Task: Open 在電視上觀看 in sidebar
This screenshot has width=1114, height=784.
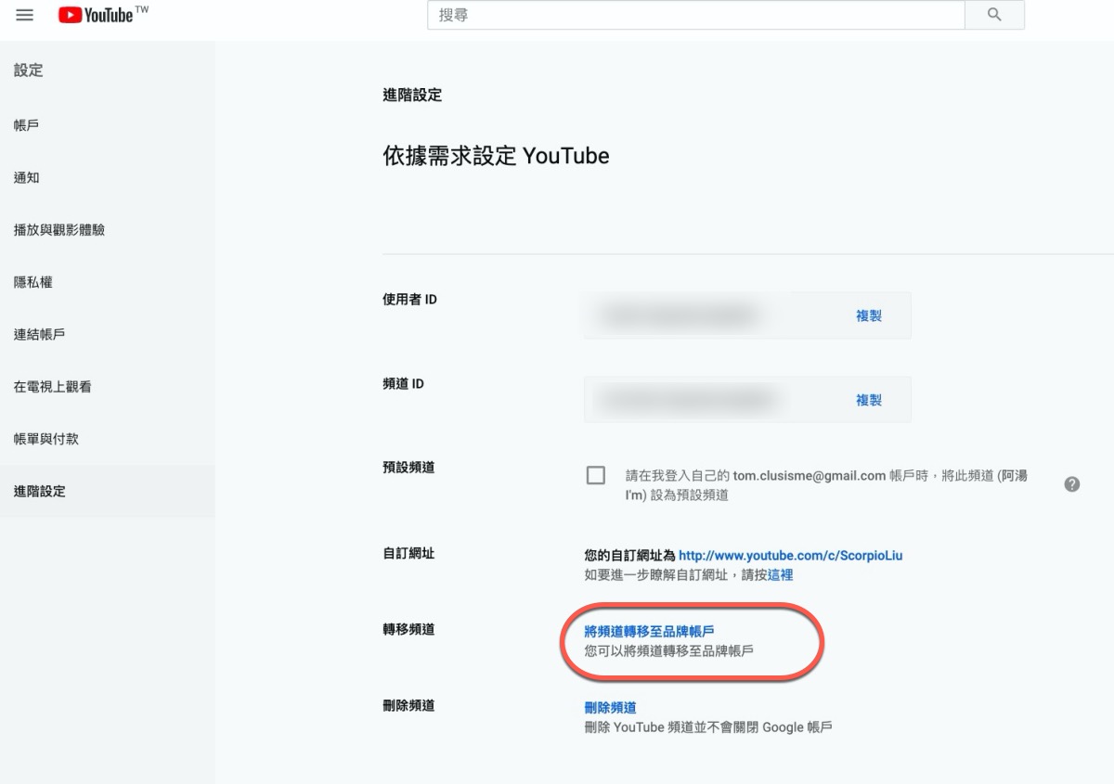Action: (x=108, y=387)
